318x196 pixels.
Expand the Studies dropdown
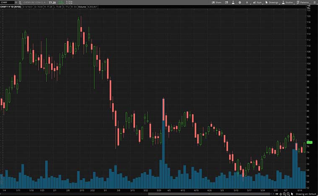[x=288, y=2]
